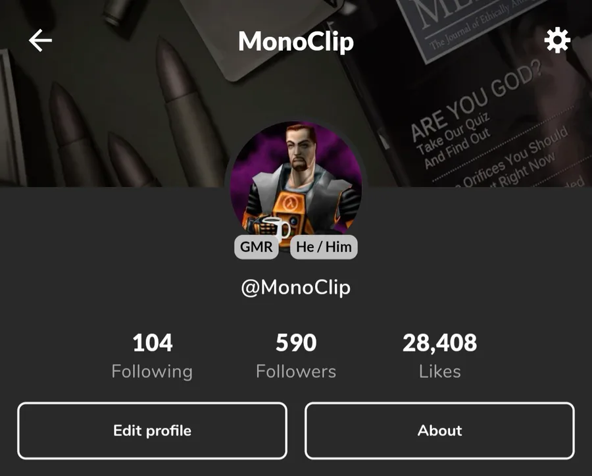Click the Likes label text
This screenshot has width=592, height=476.
439,372
